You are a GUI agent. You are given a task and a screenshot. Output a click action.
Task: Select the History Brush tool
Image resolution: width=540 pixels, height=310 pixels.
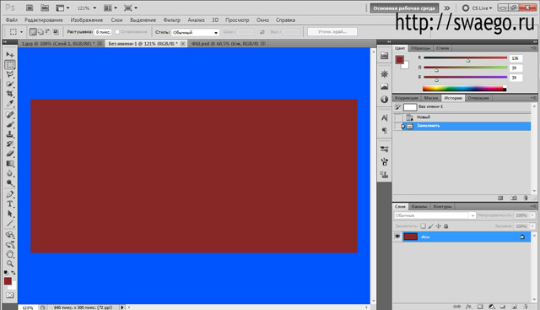pos(9,144)
